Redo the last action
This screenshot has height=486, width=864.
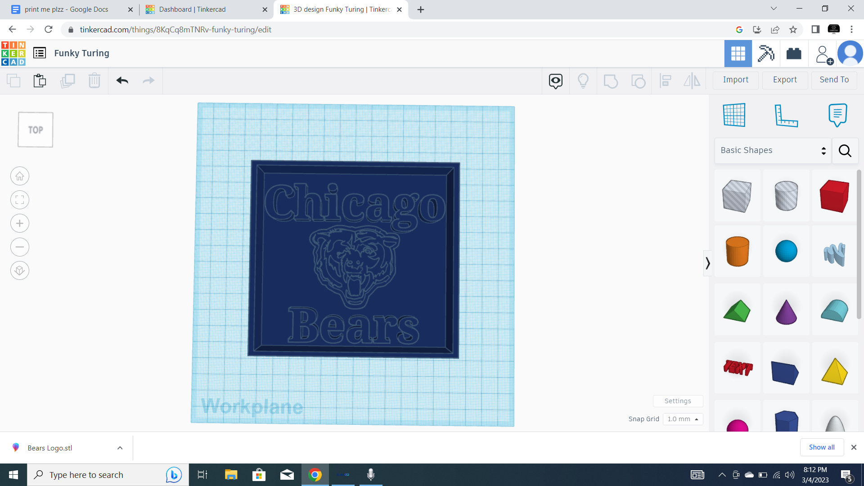click(x=148, y=81)
